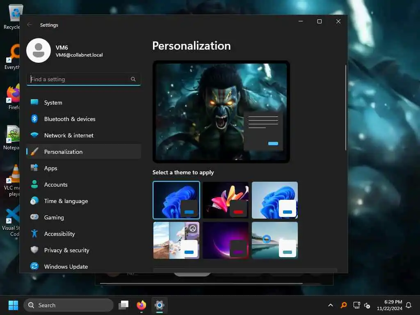Select the Personalization category label

click(63, 152)
